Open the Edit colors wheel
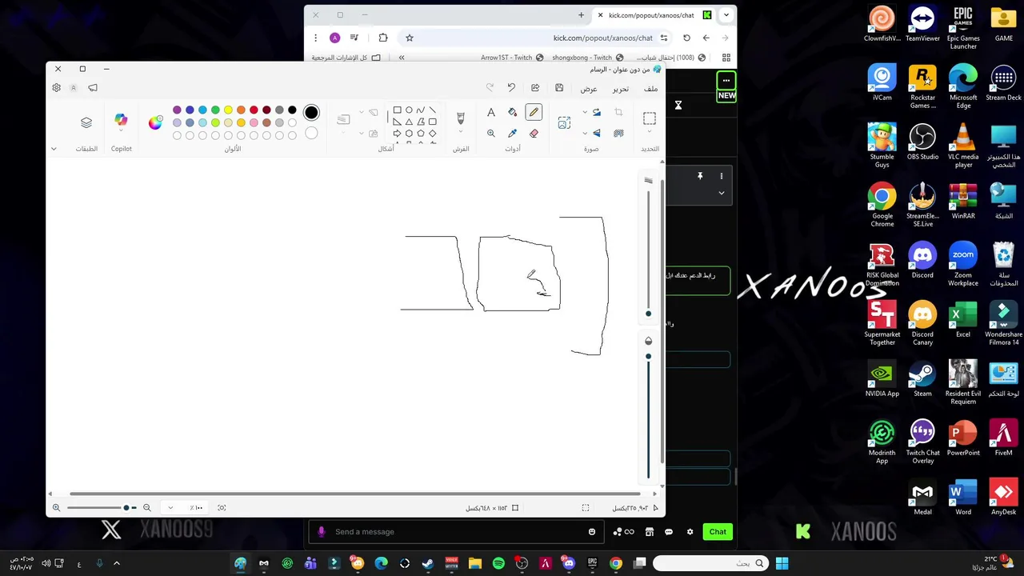1024x576 pixels. point(155,122)
